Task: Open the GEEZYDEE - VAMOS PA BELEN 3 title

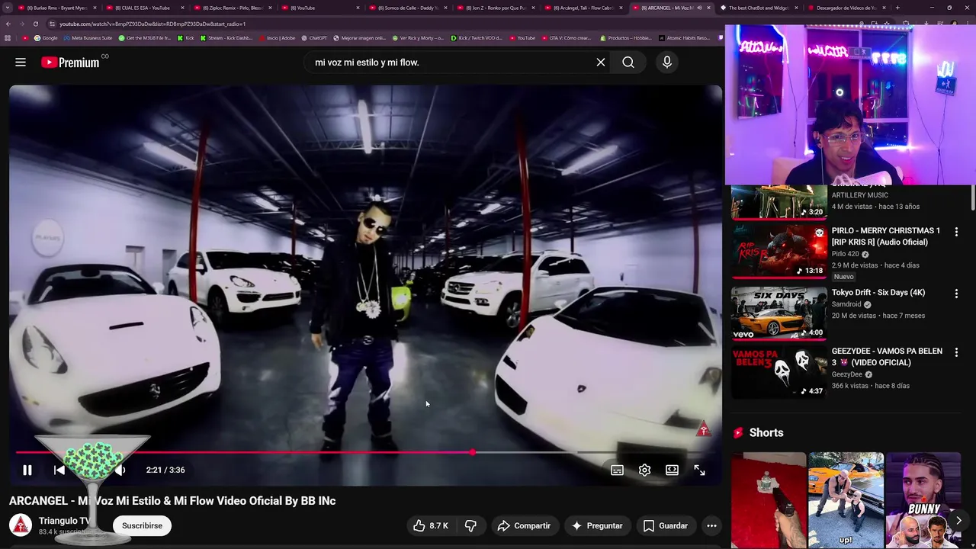Action: pos(887,357)
